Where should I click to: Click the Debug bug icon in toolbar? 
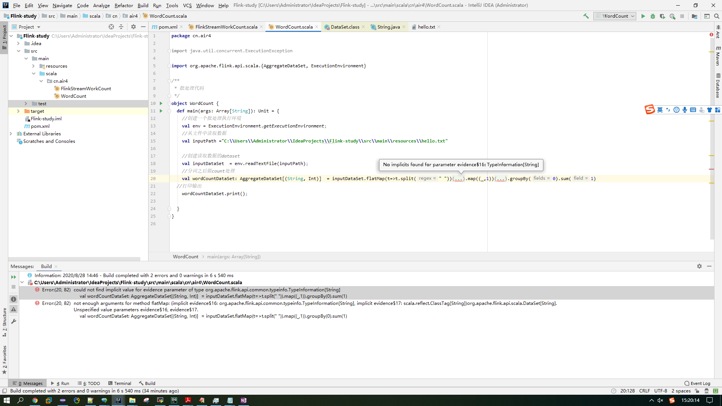653,16
